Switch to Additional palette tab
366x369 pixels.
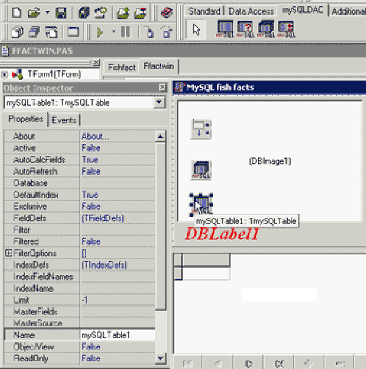[348, 11]
